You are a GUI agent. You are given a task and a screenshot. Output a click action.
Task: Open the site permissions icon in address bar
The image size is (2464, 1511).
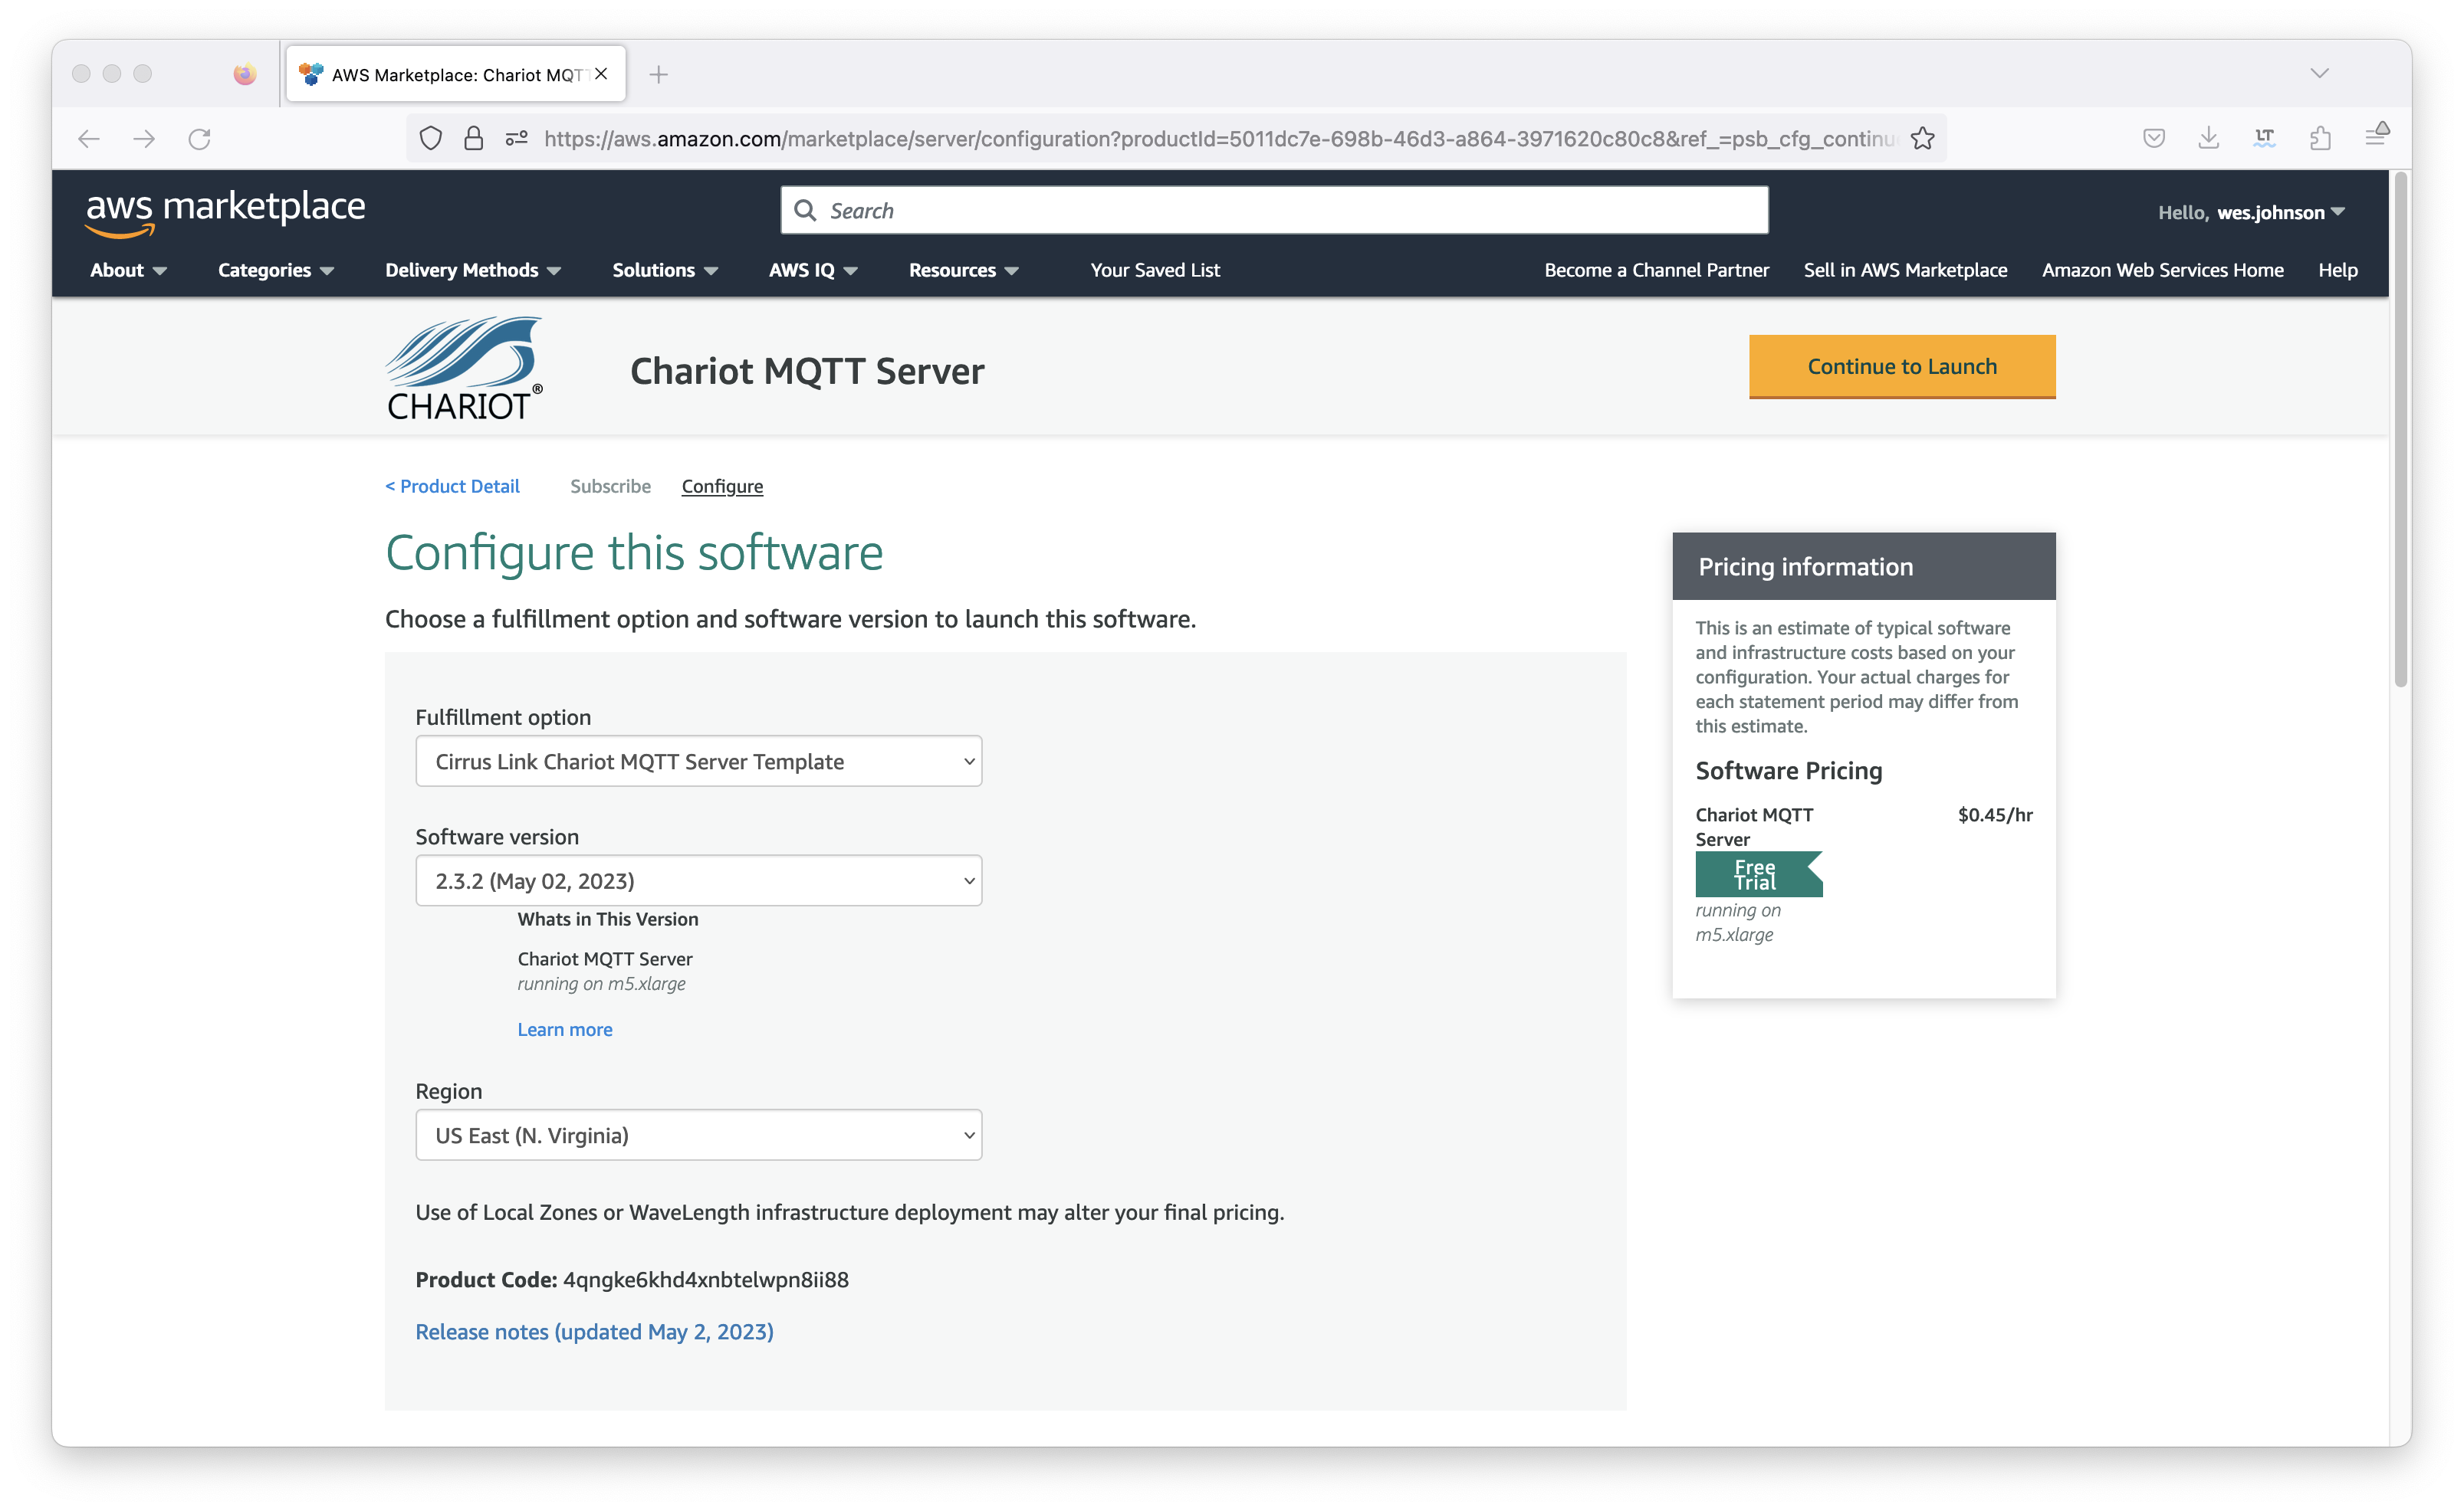click(x=517, y=139)
